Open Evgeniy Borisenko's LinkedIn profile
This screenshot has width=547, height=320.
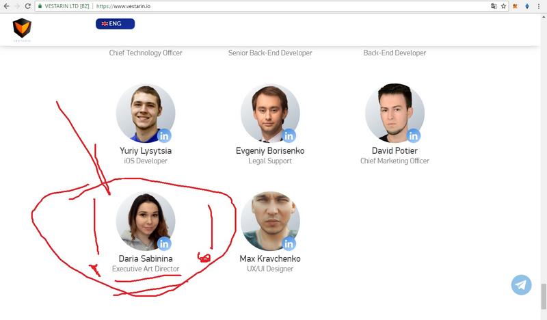click(289, 136)
